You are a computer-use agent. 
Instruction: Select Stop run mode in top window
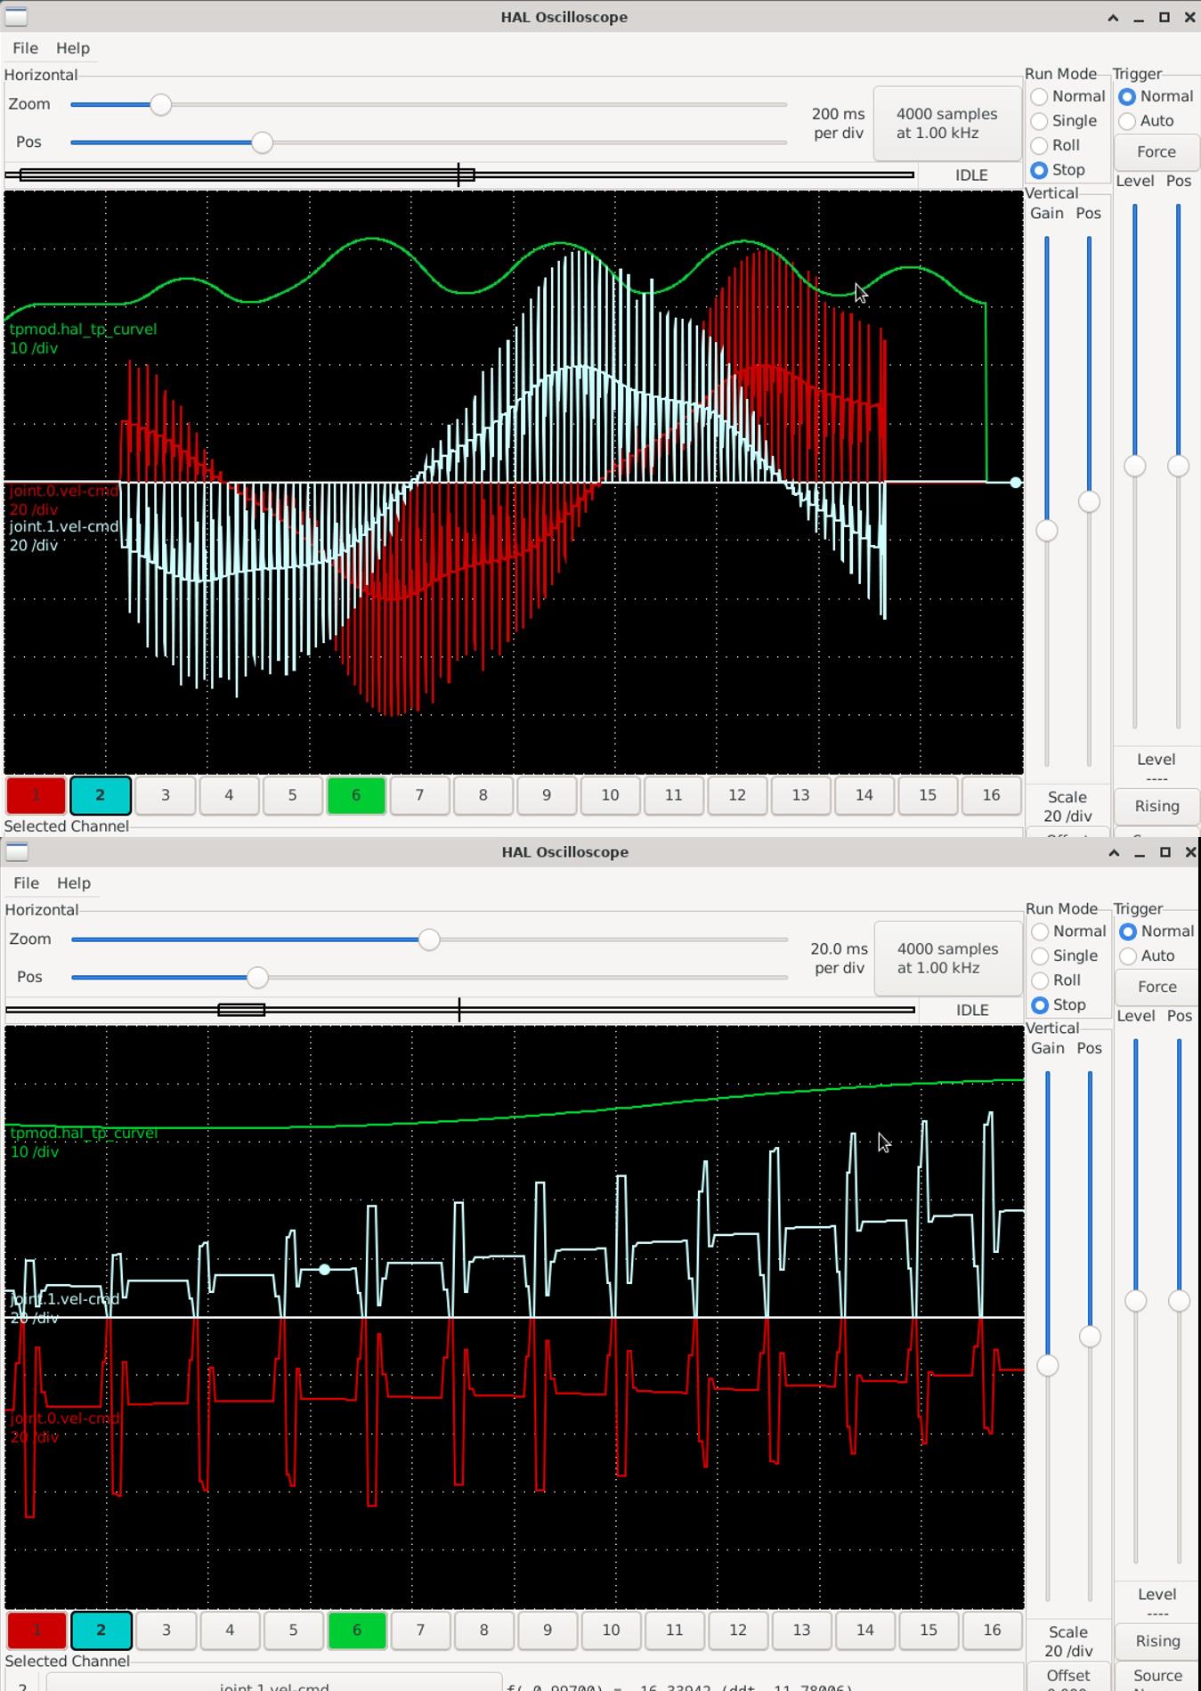(x=1058, y=170)
